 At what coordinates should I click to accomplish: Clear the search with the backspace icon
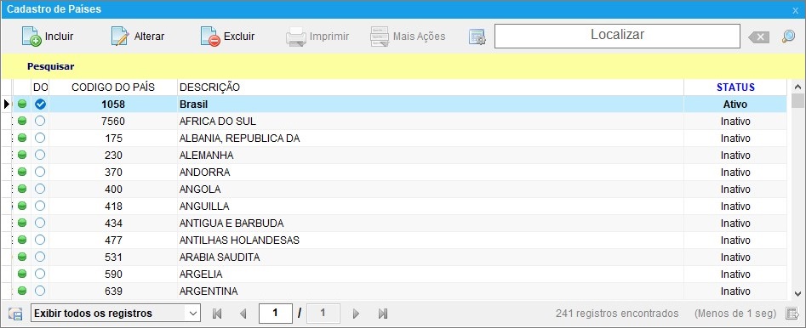point(758,37)
